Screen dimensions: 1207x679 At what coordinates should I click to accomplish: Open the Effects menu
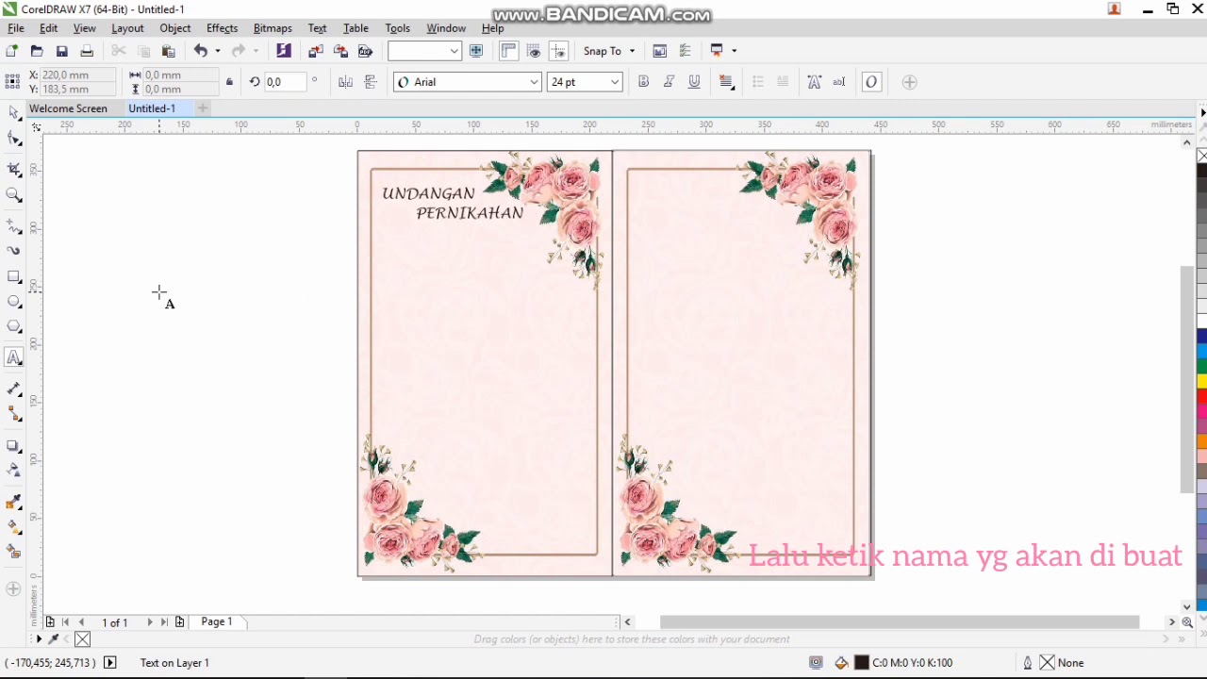222,28
